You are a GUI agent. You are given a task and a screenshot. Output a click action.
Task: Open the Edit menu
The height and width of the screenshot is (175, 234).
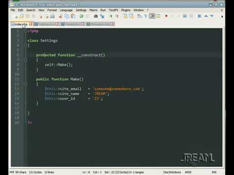[x=20, y=10]
